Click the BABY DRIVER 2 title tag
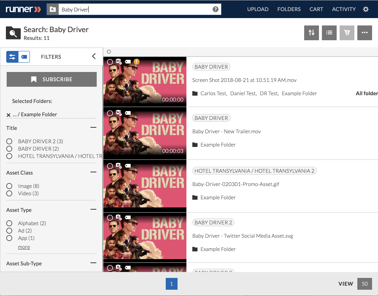Image resolution: width=378 pixels, height=296 pixels. [x=213, y=223]
